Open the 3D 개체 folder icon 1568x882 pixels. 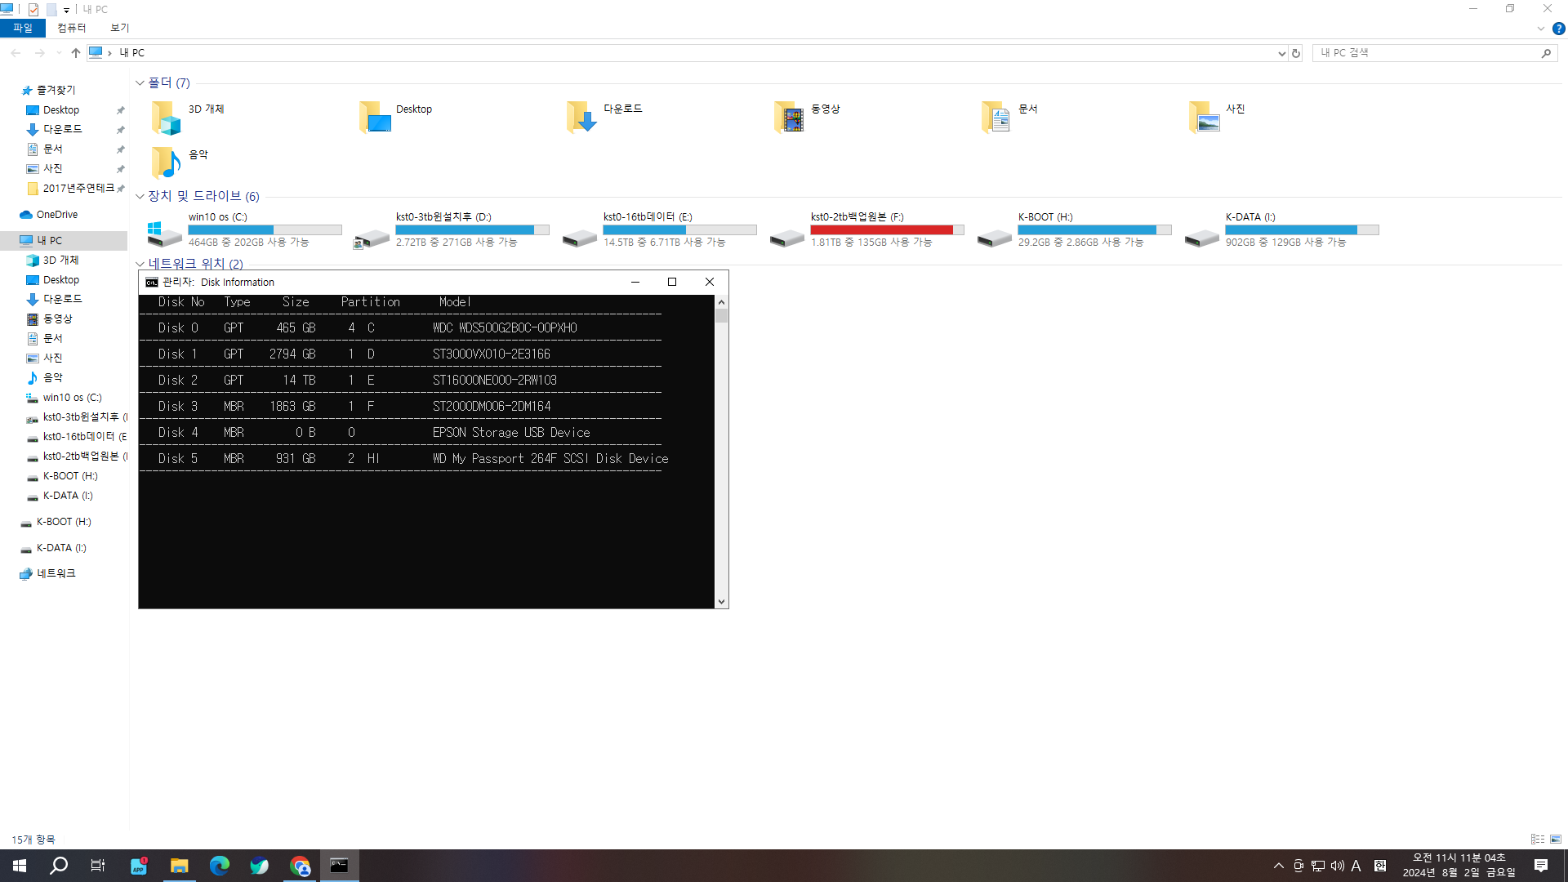click(x=166, y=118)
